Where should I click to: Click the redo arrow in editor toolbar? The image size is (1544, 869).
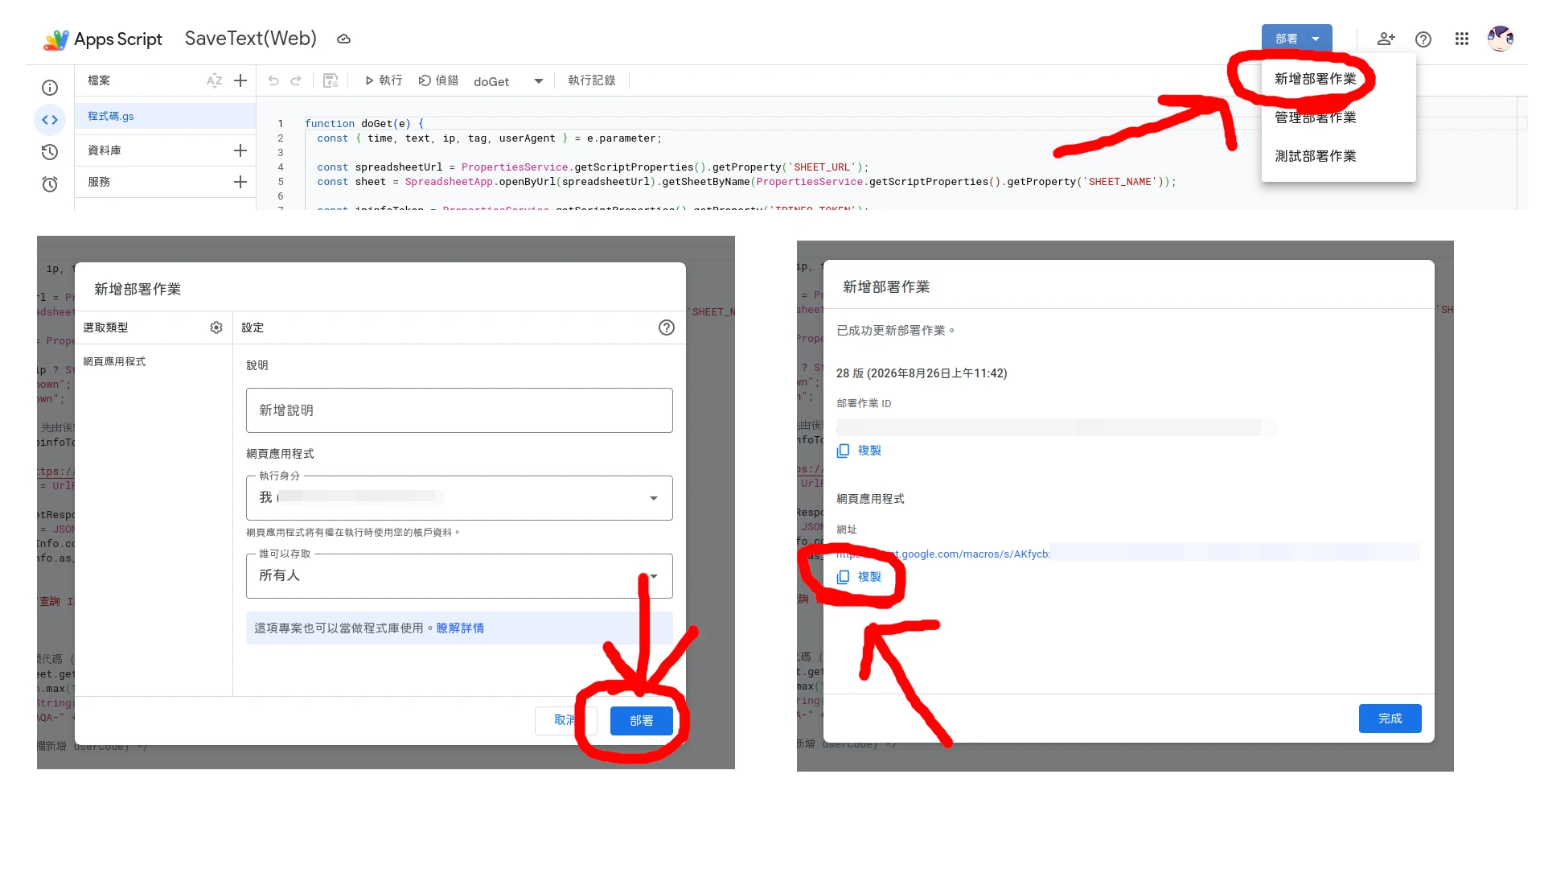296,80
